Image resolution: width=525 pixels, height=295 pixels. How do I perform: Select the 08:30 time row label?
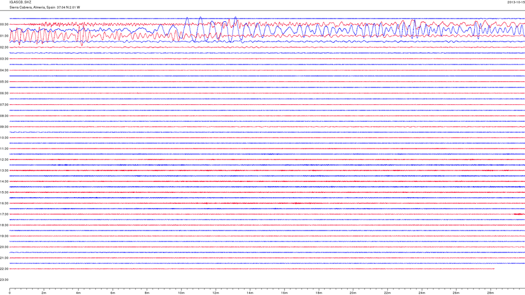click(x=4, y=116)
